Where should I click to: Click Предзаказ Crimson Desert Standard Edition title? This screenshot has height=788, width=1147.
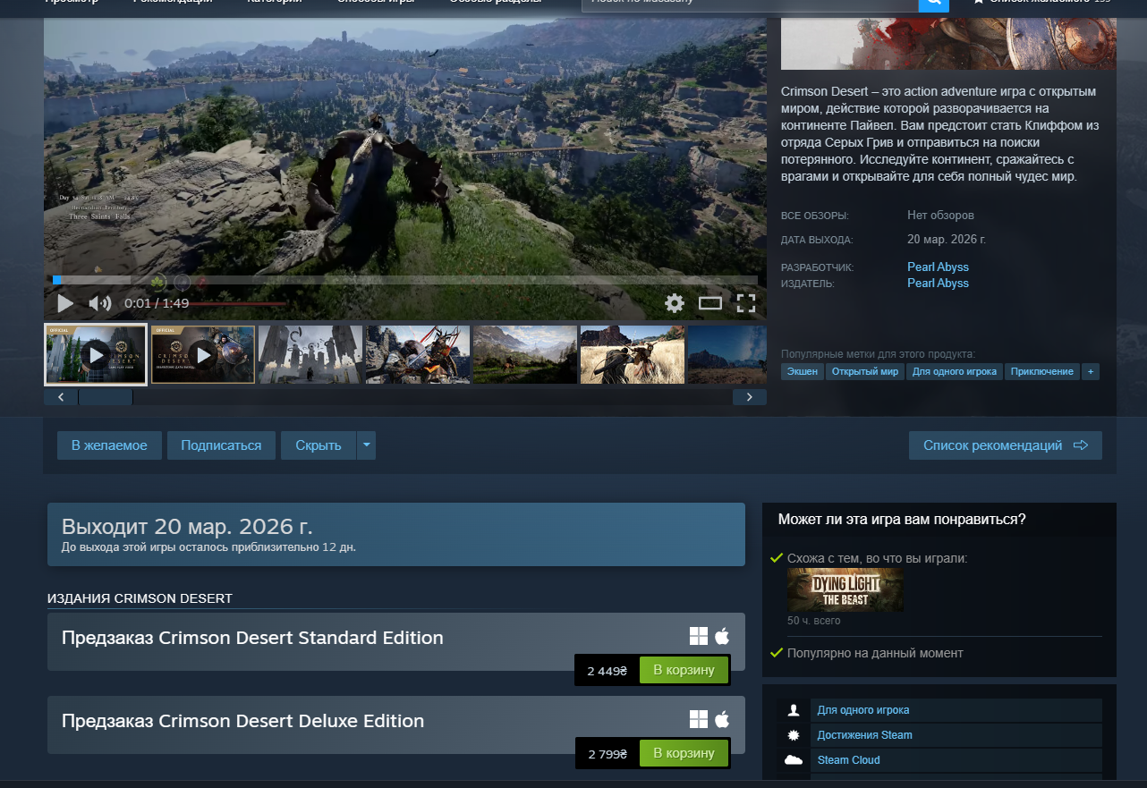pos(252,638)
